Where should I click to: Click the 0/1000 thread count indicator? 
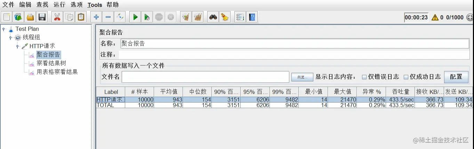coord(455,17)
